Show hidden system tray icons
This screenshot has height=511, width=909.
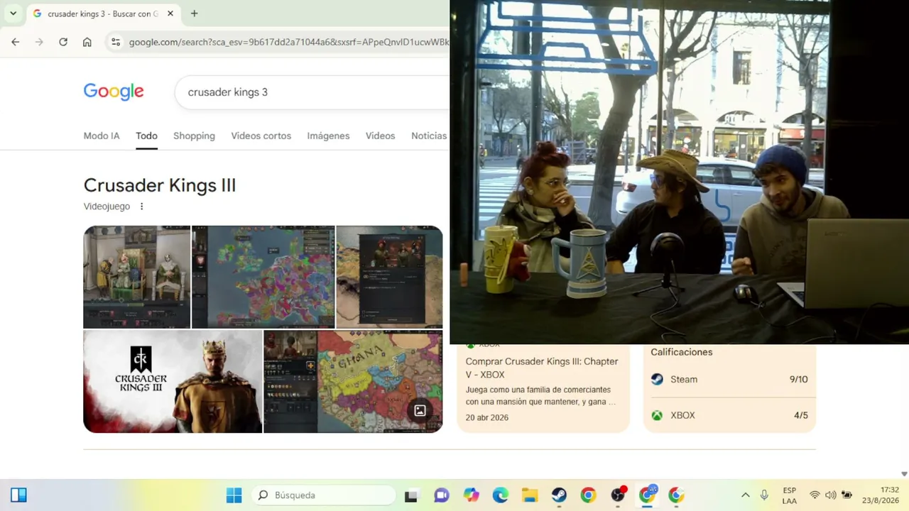point(745,495)
